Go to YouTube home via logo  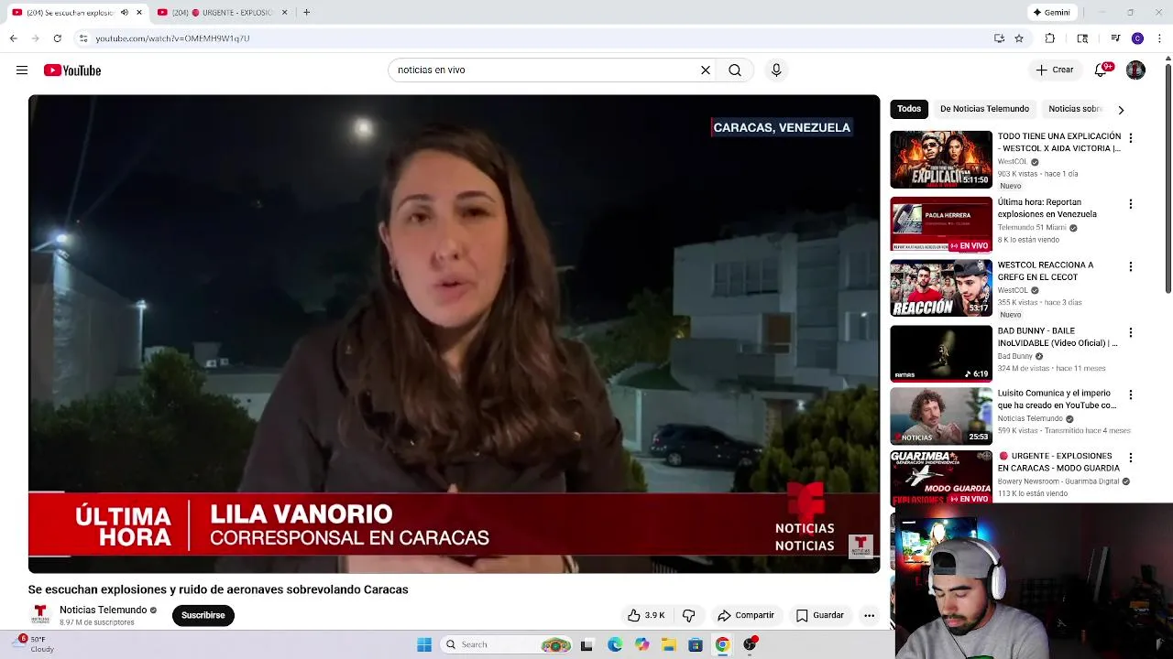coord(72,70)
